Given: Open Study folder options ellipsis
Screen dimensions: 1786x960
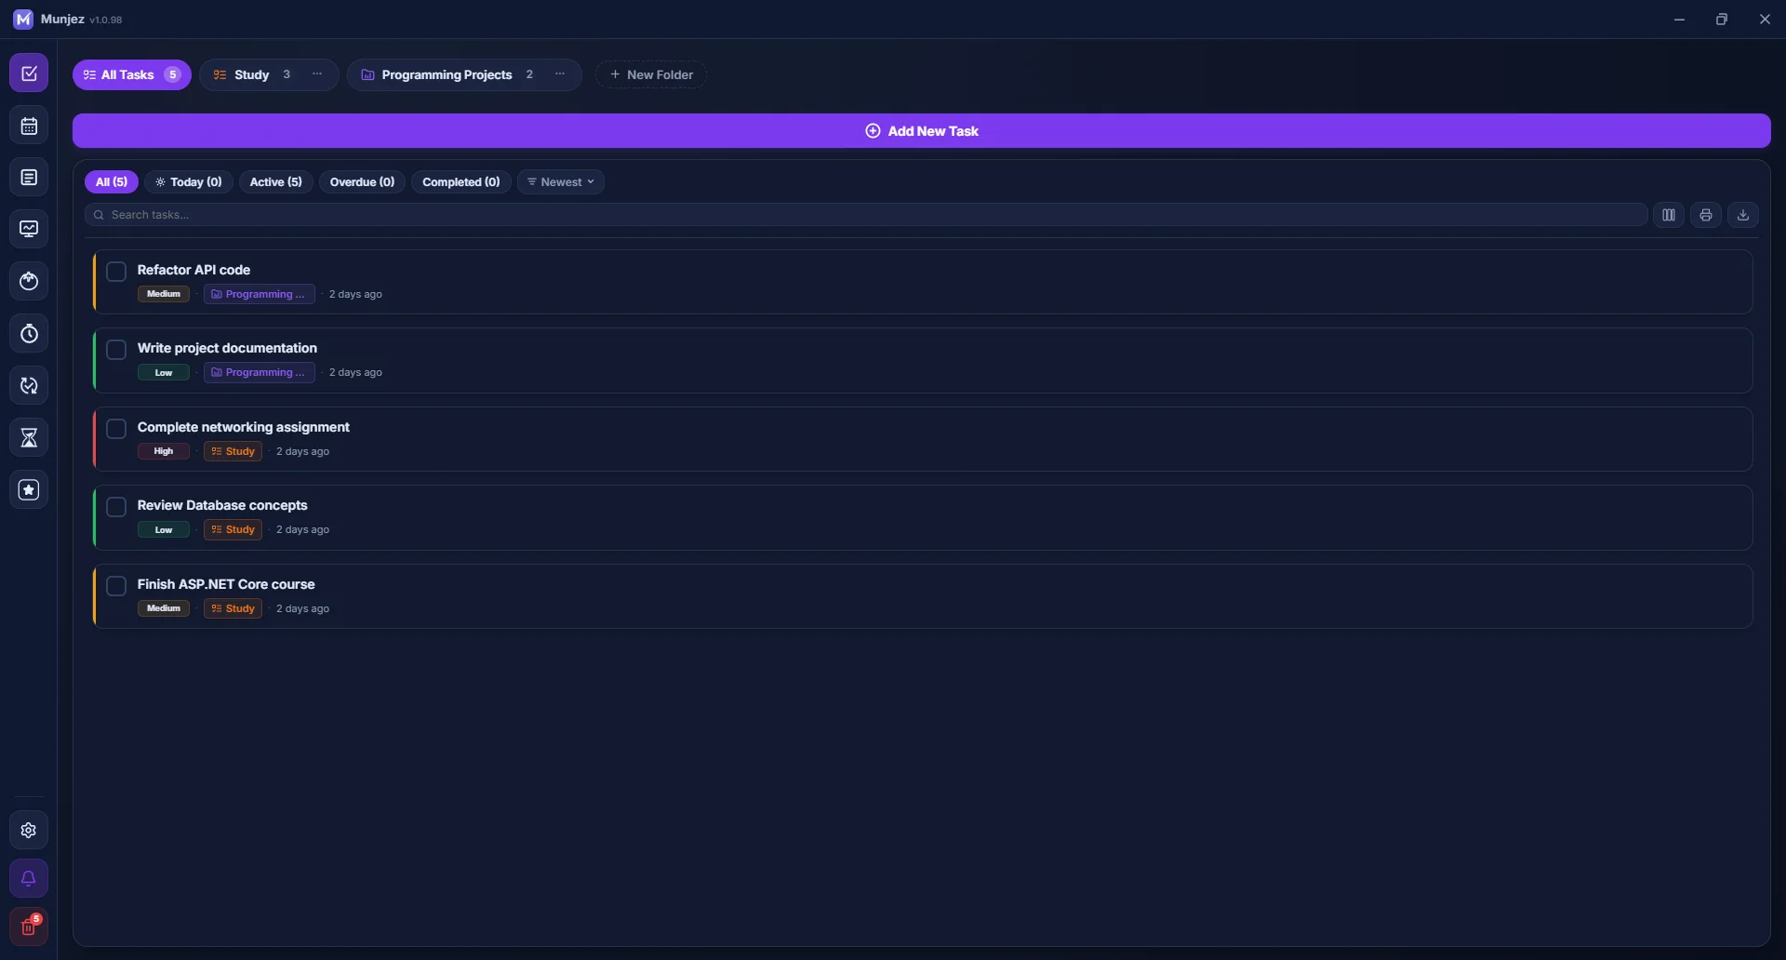Looking at the screenshot, I should pos(317,74).
